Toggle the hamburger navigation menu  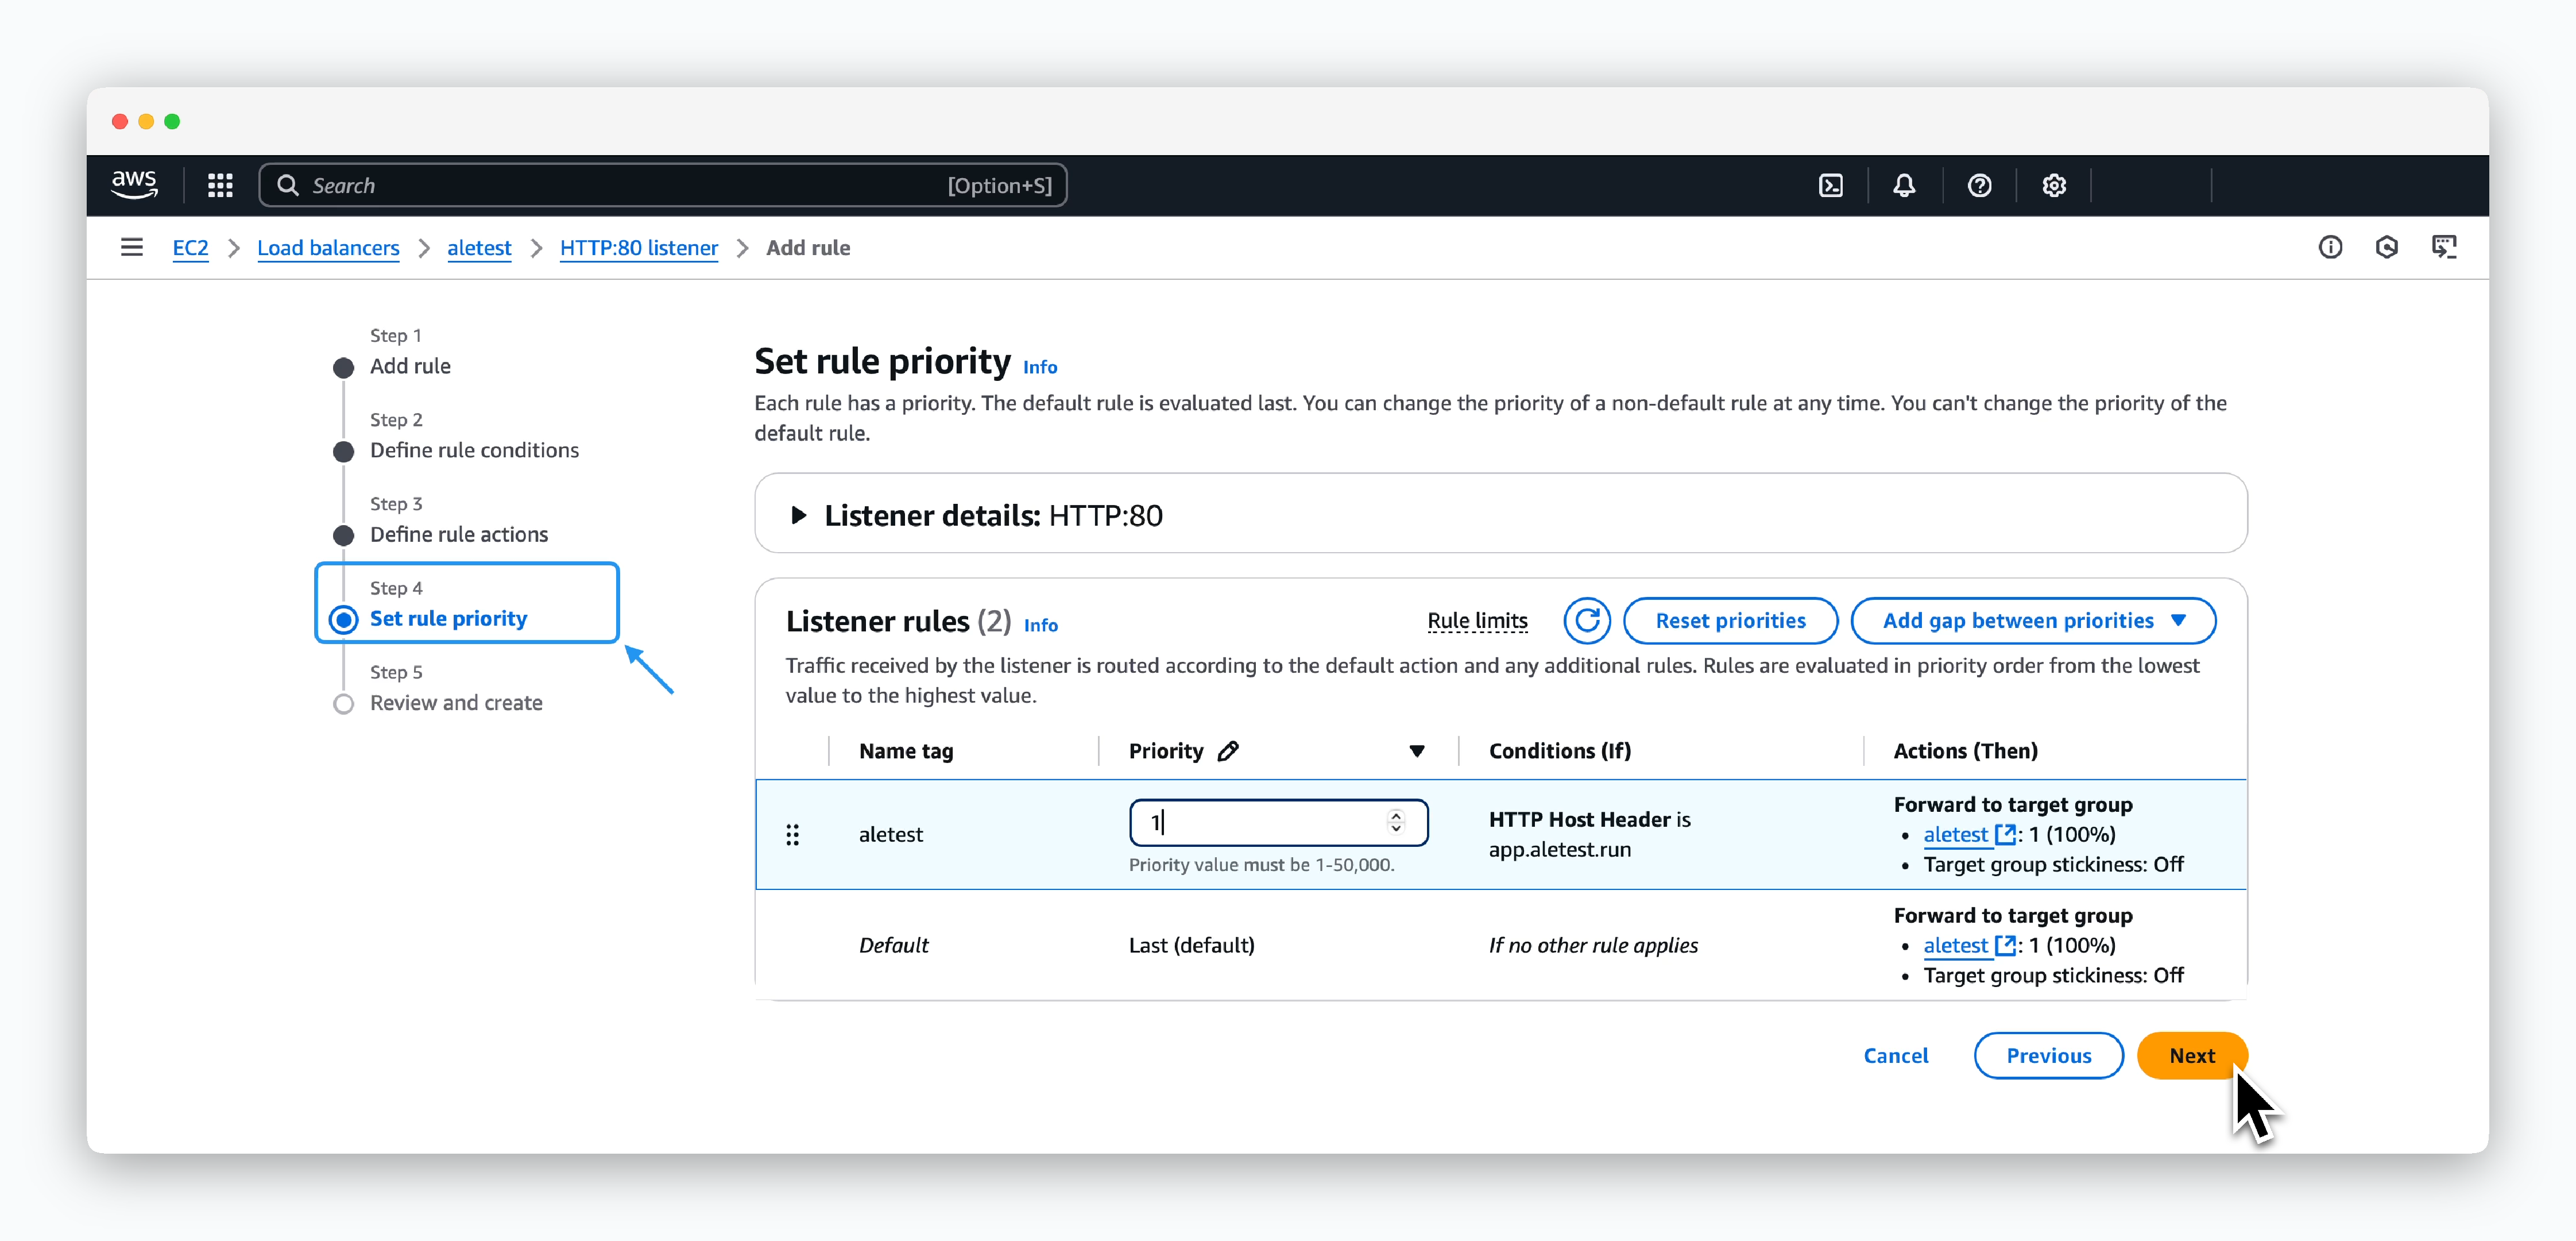click(x=132, y=247)
